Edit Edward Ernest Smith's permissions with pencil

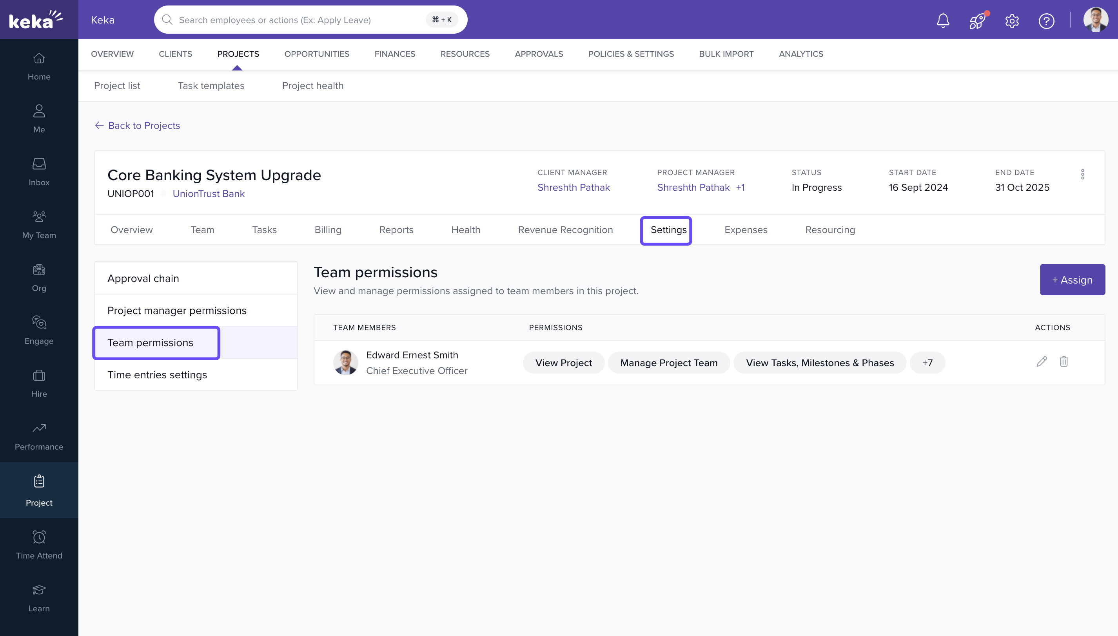[1042, 362]
